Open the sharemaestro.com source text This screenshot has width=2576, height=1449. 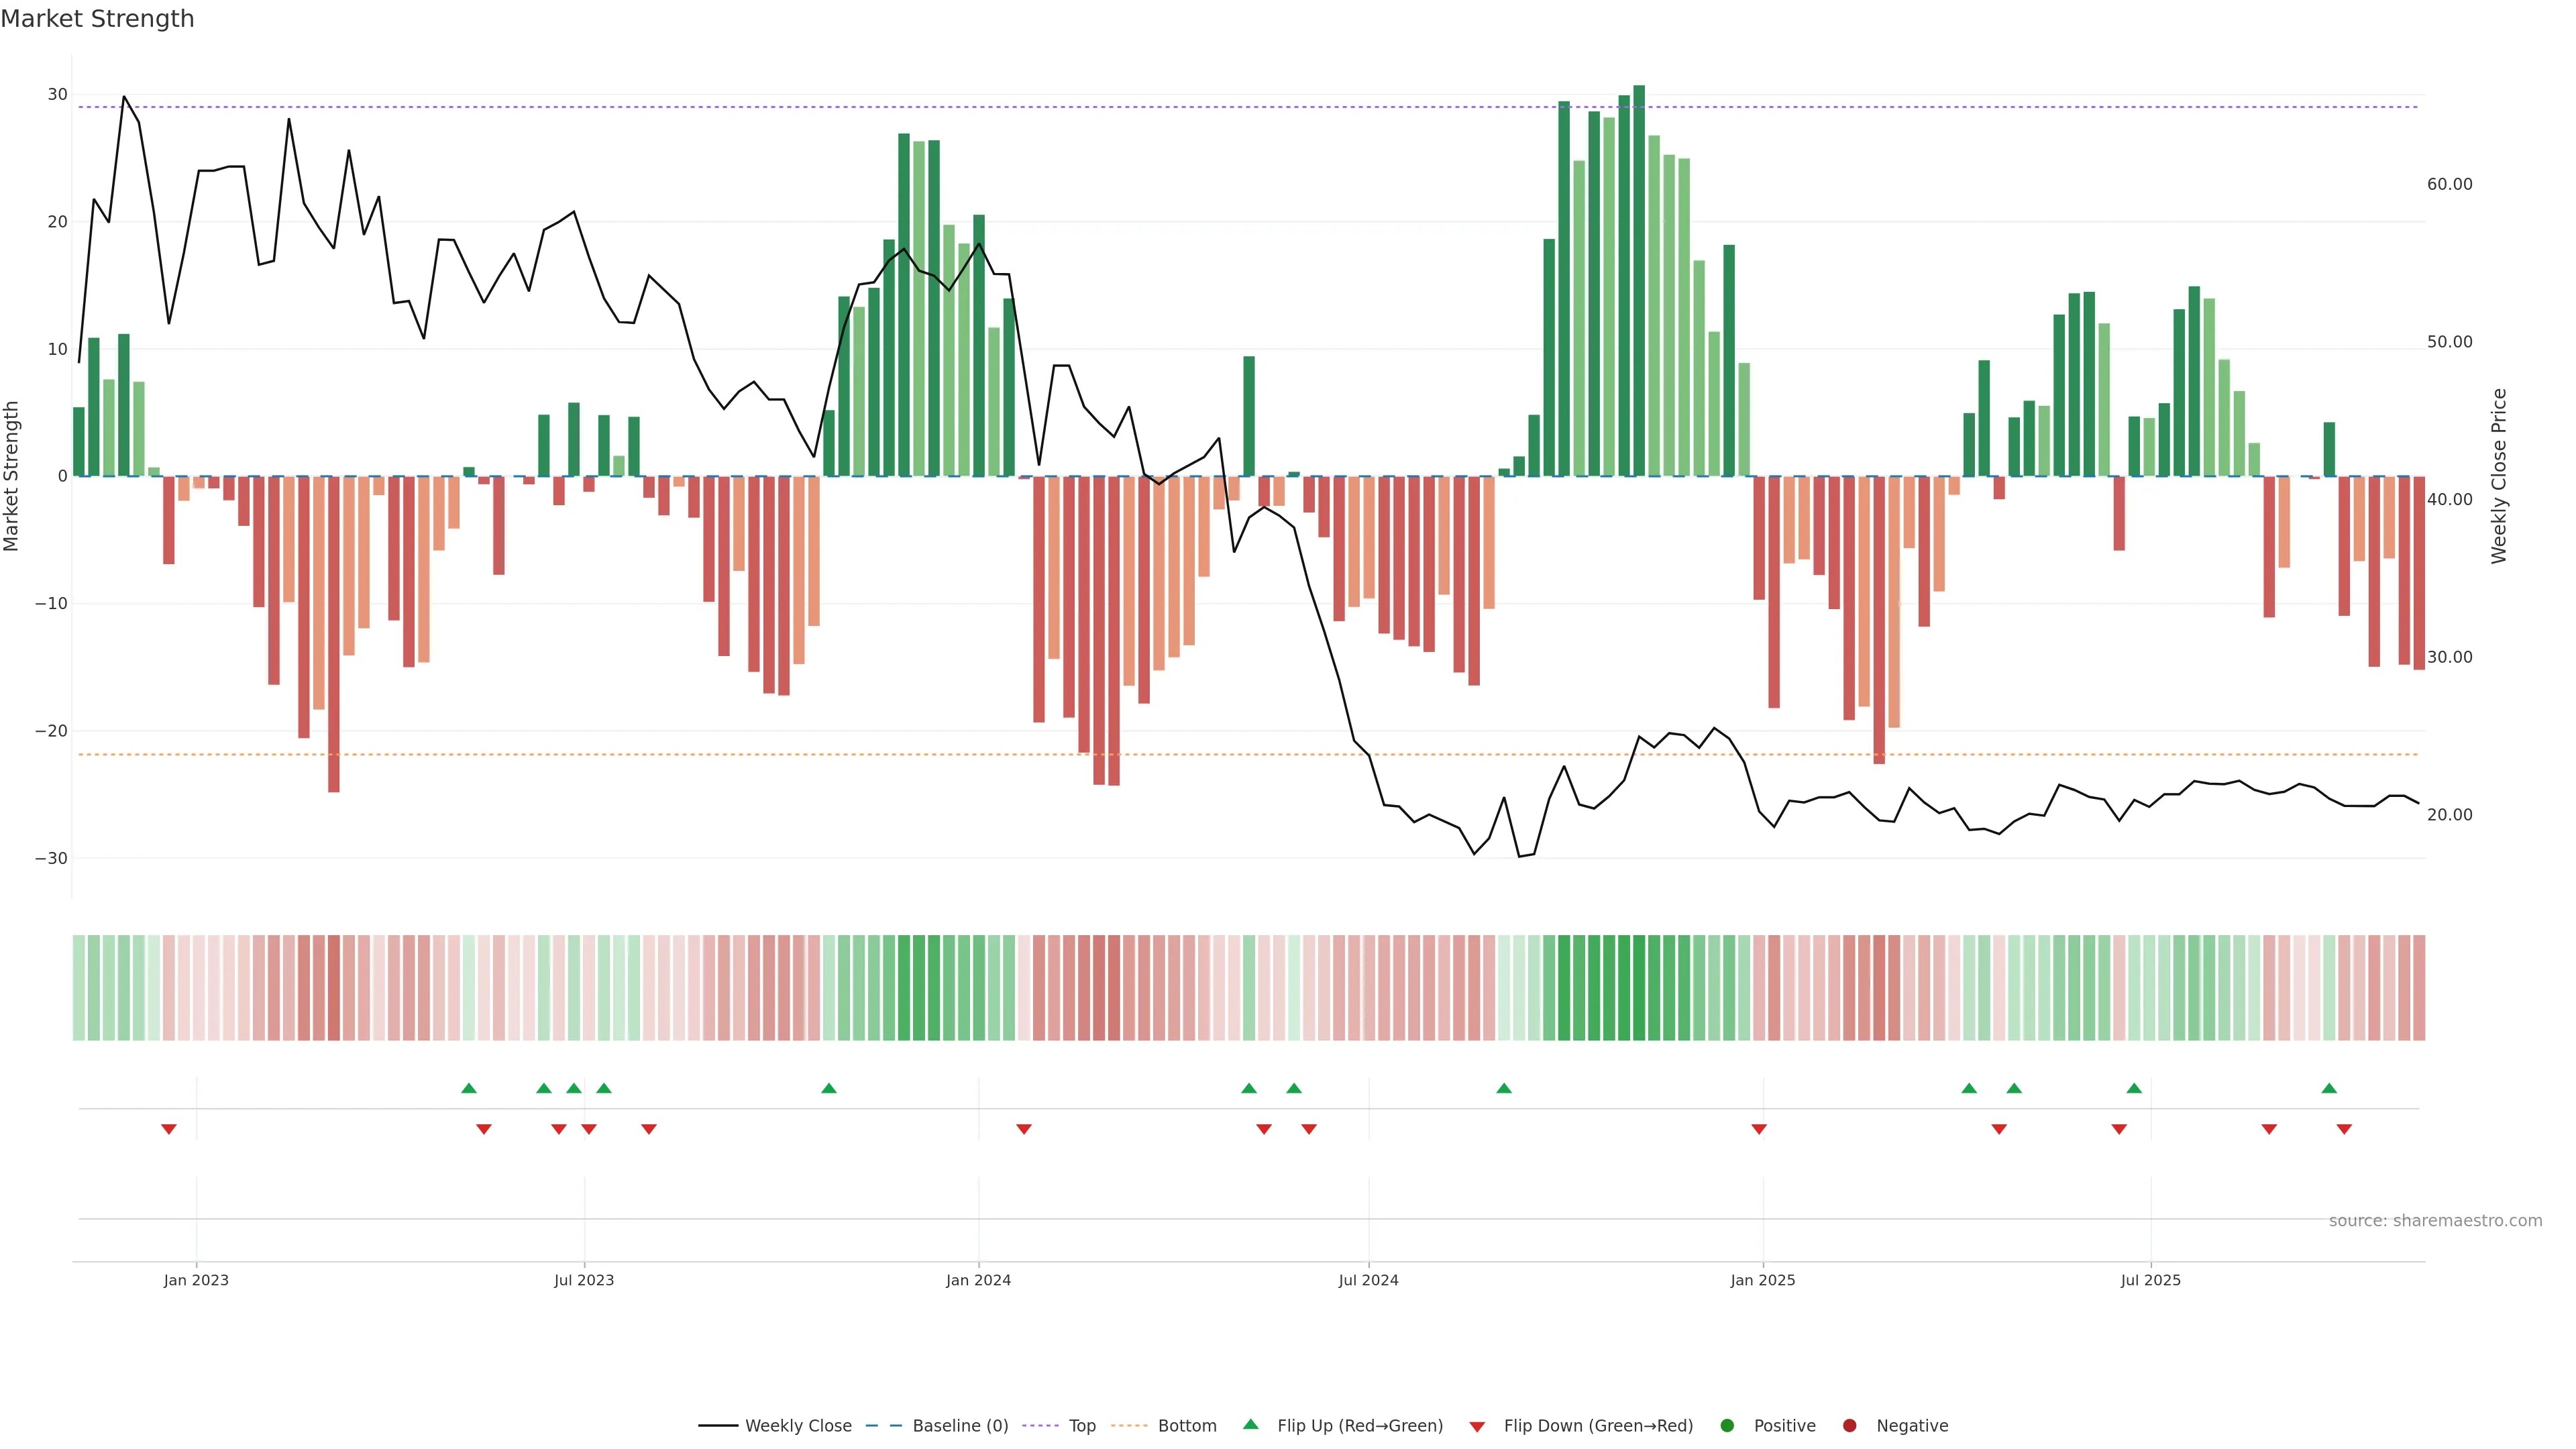2435,1221
